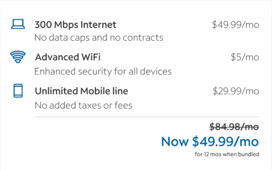Click "for 12 mos when bundled" fine print

(x=227, y=154)
